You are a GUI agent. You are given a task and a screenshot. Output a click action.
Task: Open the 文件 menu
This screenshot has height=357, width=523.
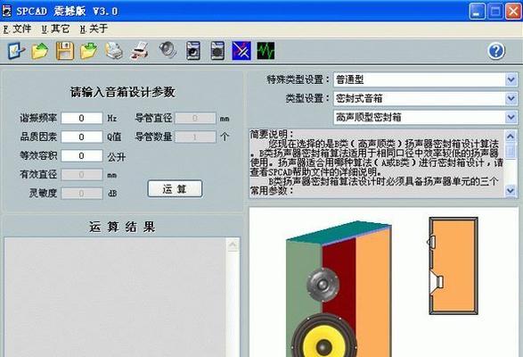click(18, 29)
